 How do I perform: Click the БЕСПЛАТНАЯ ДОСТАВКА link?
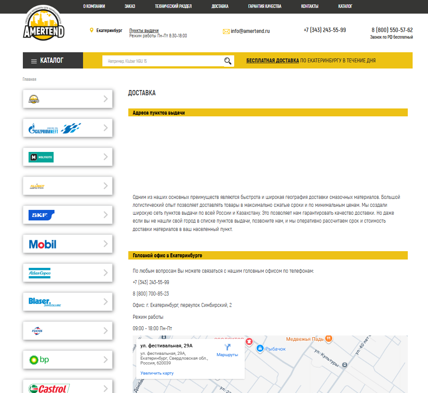(x=272, y=61)
